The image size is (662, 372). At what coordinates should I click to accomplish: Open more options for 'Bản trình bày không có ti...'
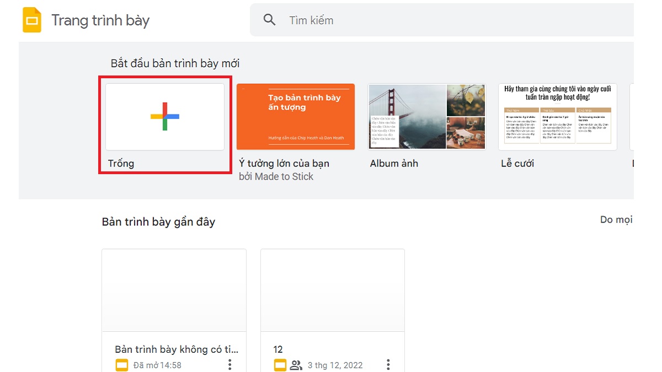coord(229,364)
